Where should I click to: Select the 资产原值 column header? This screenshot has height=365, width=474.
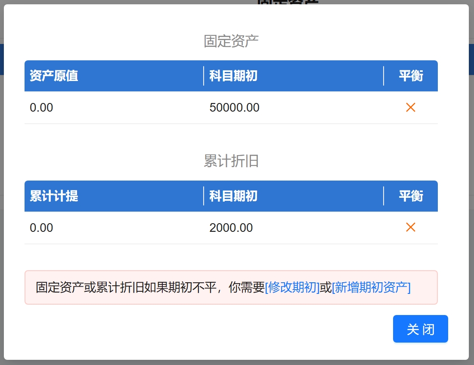[54, 76]
